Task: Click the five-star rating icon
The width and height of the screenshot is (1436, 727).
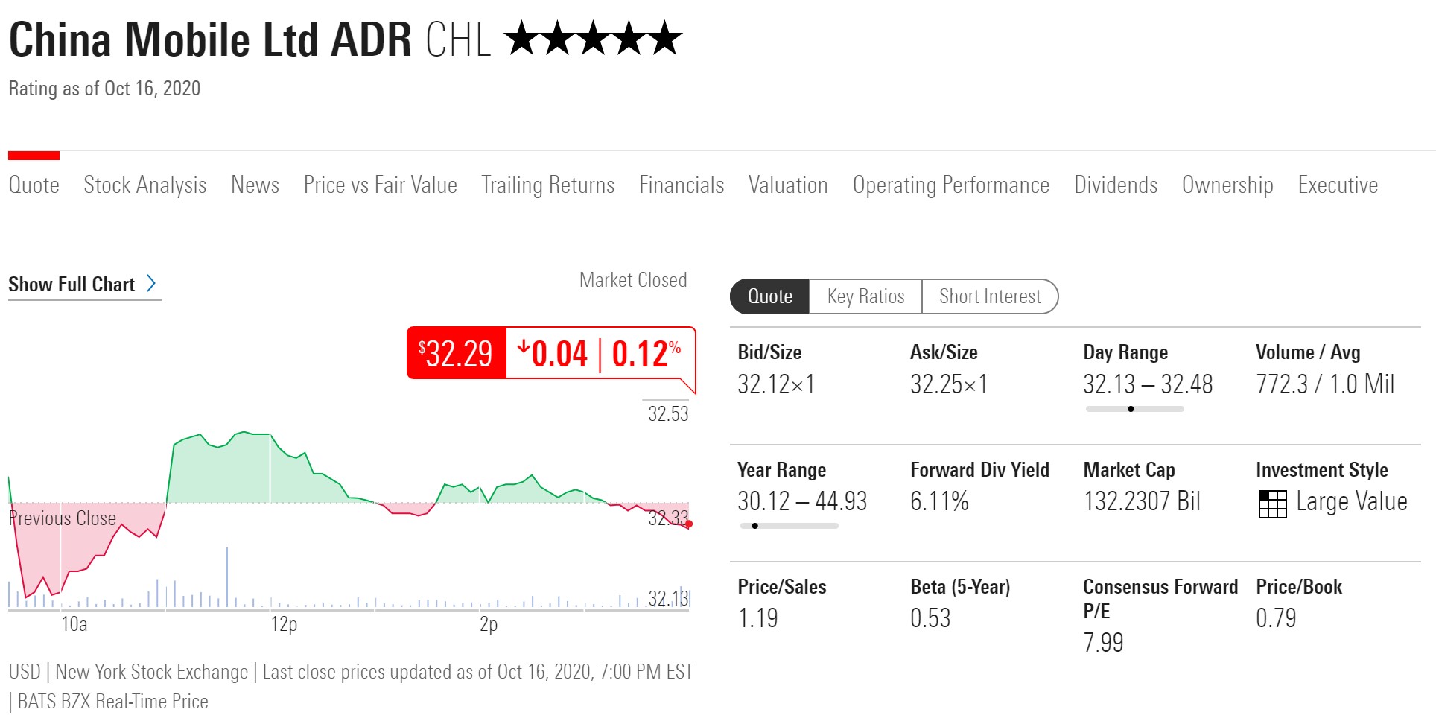Action: 593,39
